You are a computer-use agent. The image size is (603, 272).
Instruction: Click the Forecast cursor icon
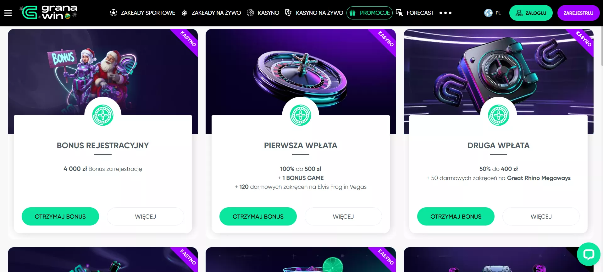[x=399, y=13]
